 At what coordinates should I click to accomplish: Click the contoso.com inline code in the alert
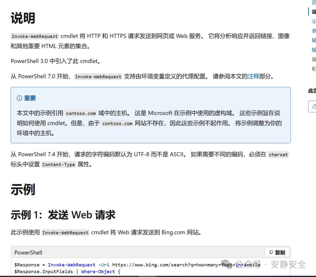coord(81,113)
